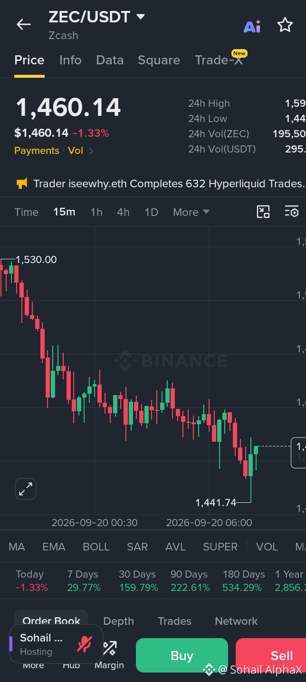Expand the Payments Vol tags chevron
The width and height of the screenshot is (306, 682).
pos(91,151)
